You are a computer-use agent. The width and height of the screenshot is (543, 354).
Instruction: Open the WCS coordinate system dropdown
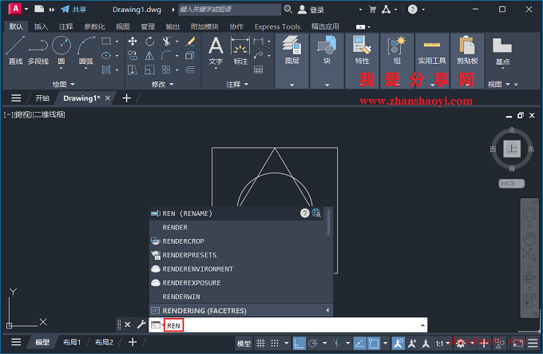pyautogui.click(x=512, y=183)
